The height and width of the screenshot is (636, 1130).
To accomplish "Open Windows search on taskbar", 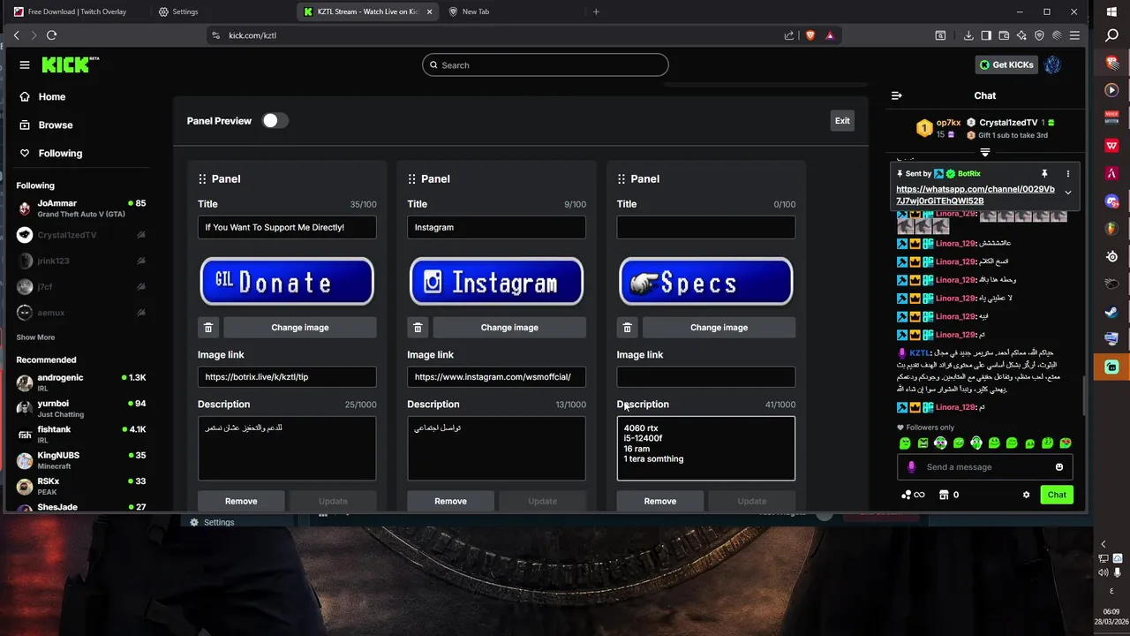I will click(1111, 36).
